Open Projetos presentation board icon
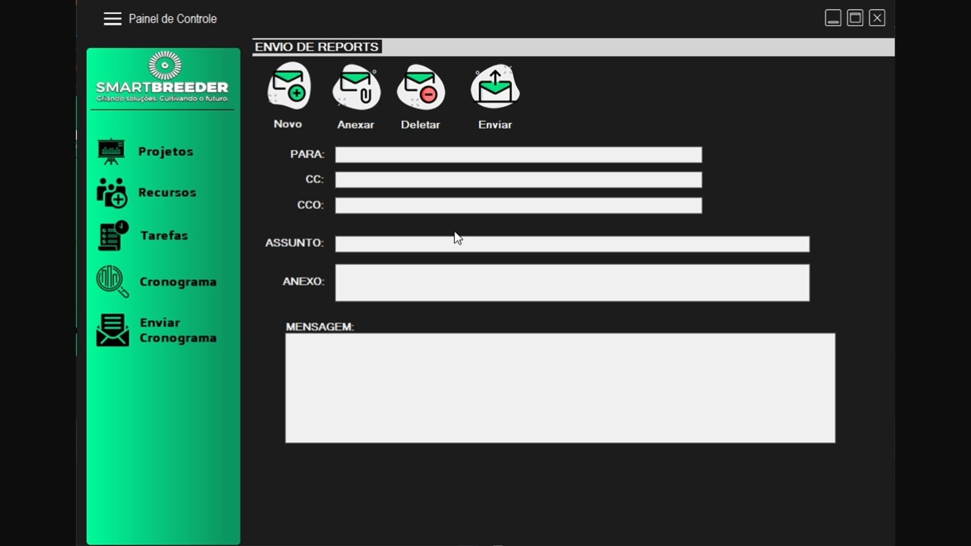The width and height of the screenshot is (971, 546). [111, 152]
